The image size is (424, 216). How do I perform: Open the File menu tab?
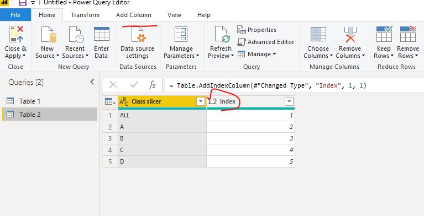15,15
